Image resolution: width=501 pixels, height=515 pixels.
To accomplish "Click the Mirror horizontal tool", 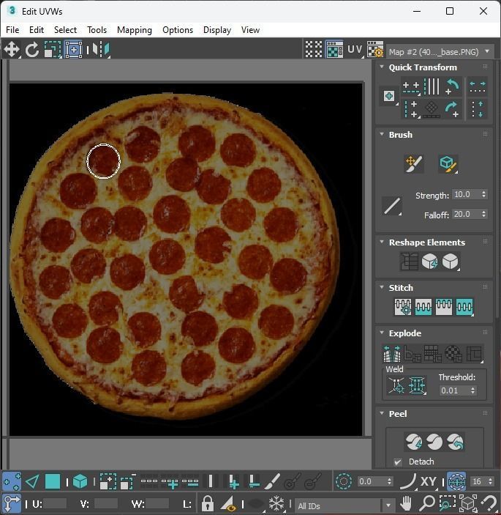I will (101, 50).
